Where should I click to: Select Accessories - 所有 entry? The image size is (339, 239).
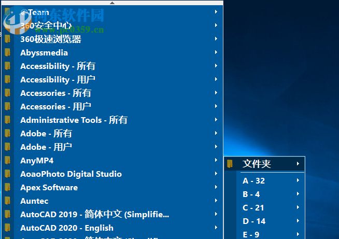click(x=112, y=93)
